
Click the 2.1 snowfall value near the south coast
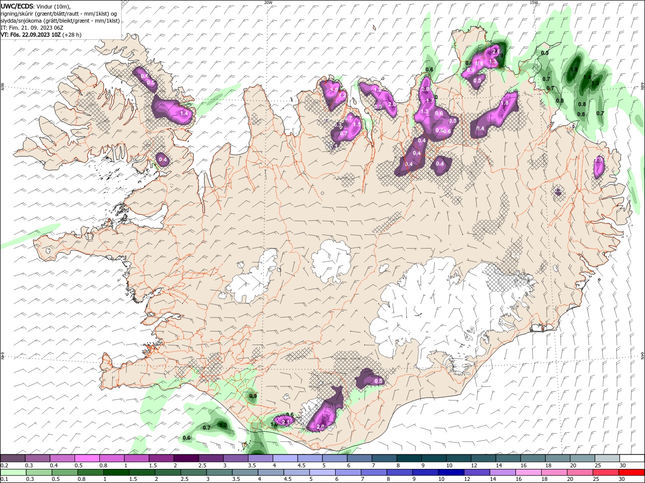pos(287,422)
